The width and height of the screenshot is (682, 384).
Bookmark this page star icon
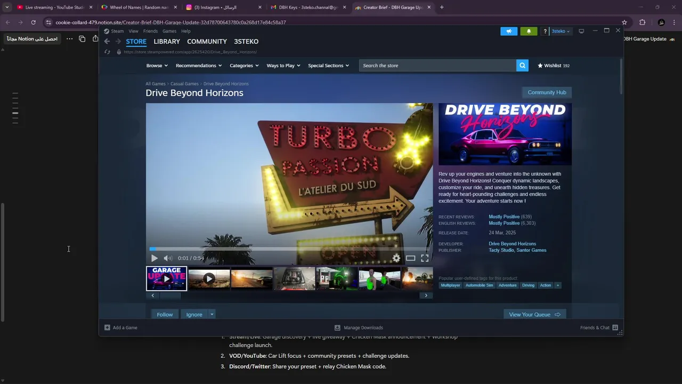(624, 22)
